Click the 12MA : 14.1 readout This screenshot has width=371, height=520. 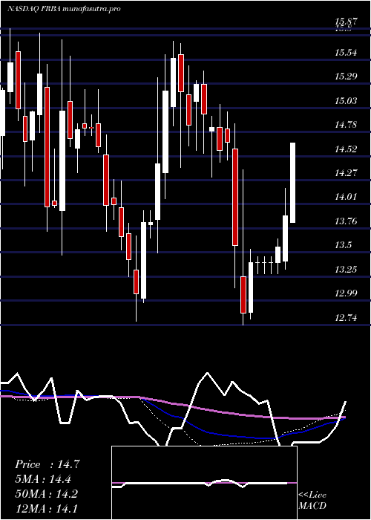[46, 508]
